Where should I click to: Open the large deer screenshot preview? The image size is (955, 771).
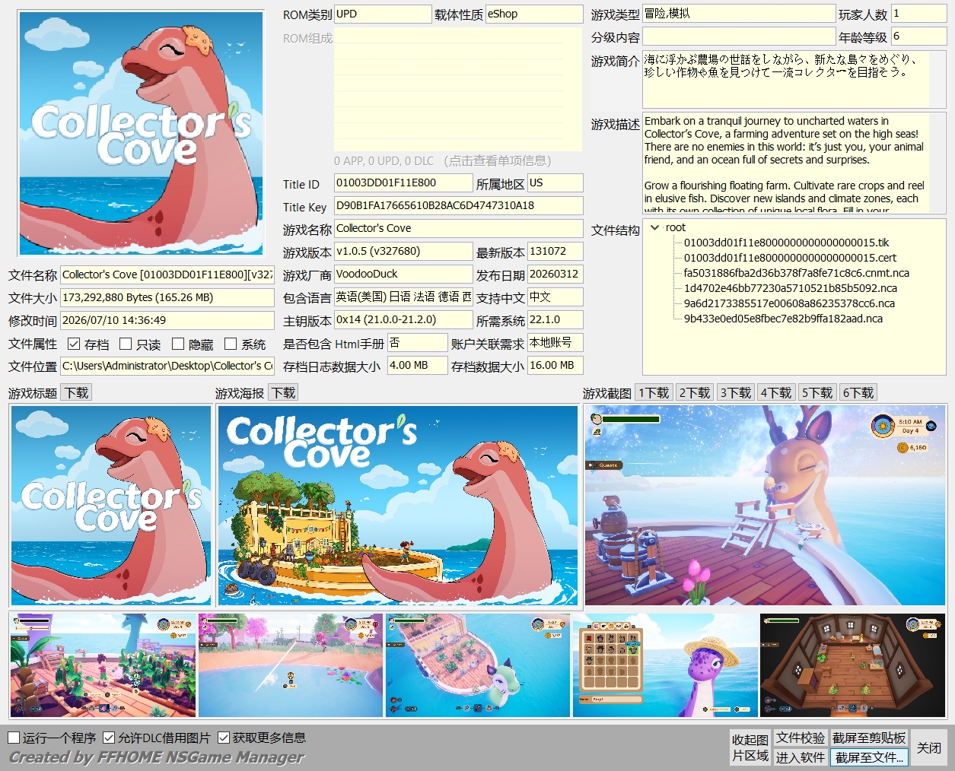[765, 506]
